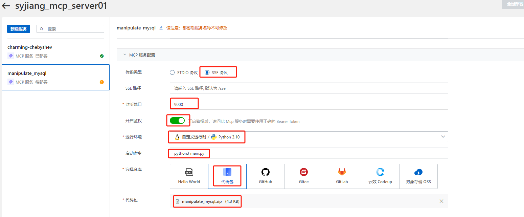Click the 启动命令 field with python3 main.py
Viewport: 524px width, 217px height.
309,153
